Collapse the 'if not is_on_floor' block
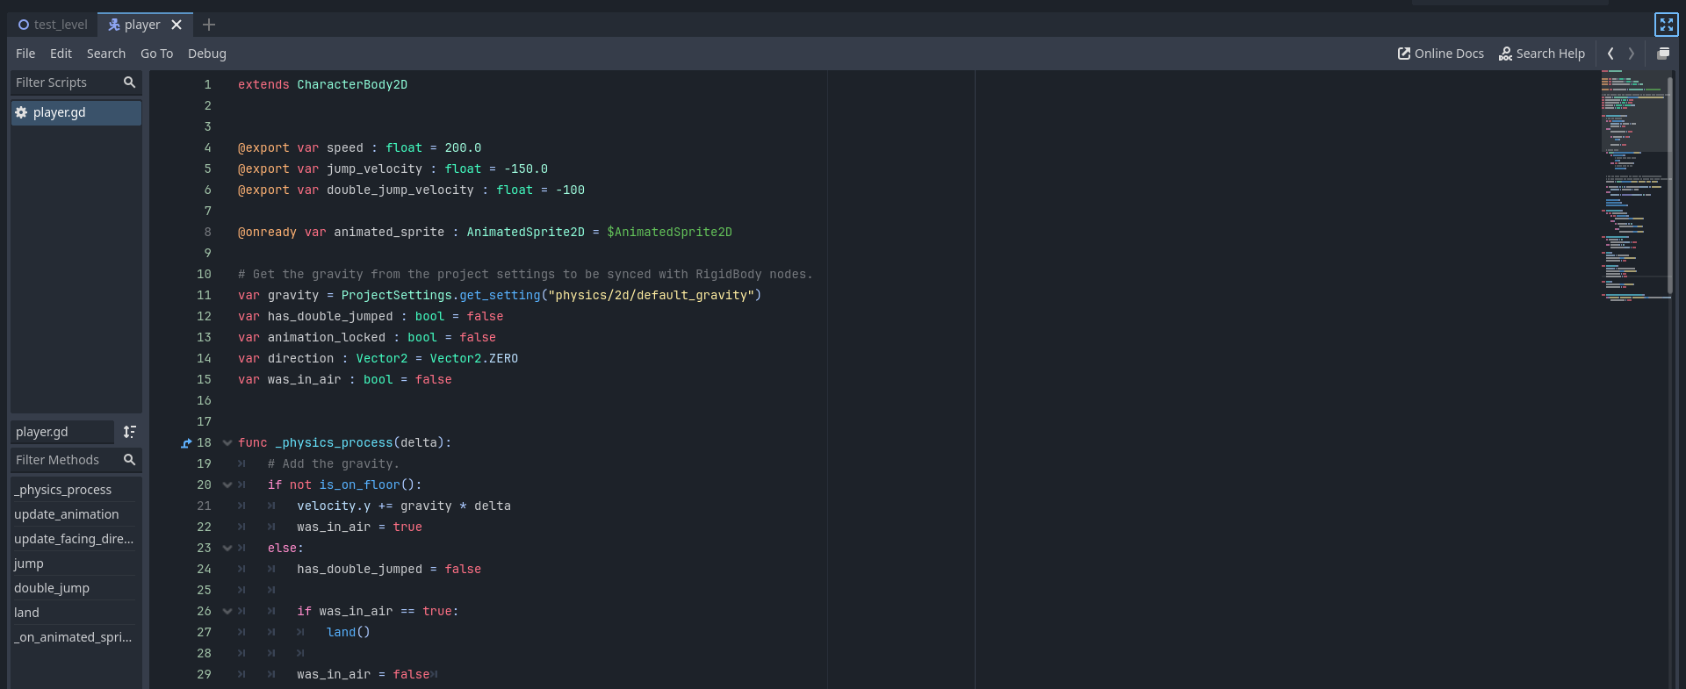Image resolution: width=1686 pixels, height=689 pixels. coord(227,485)
